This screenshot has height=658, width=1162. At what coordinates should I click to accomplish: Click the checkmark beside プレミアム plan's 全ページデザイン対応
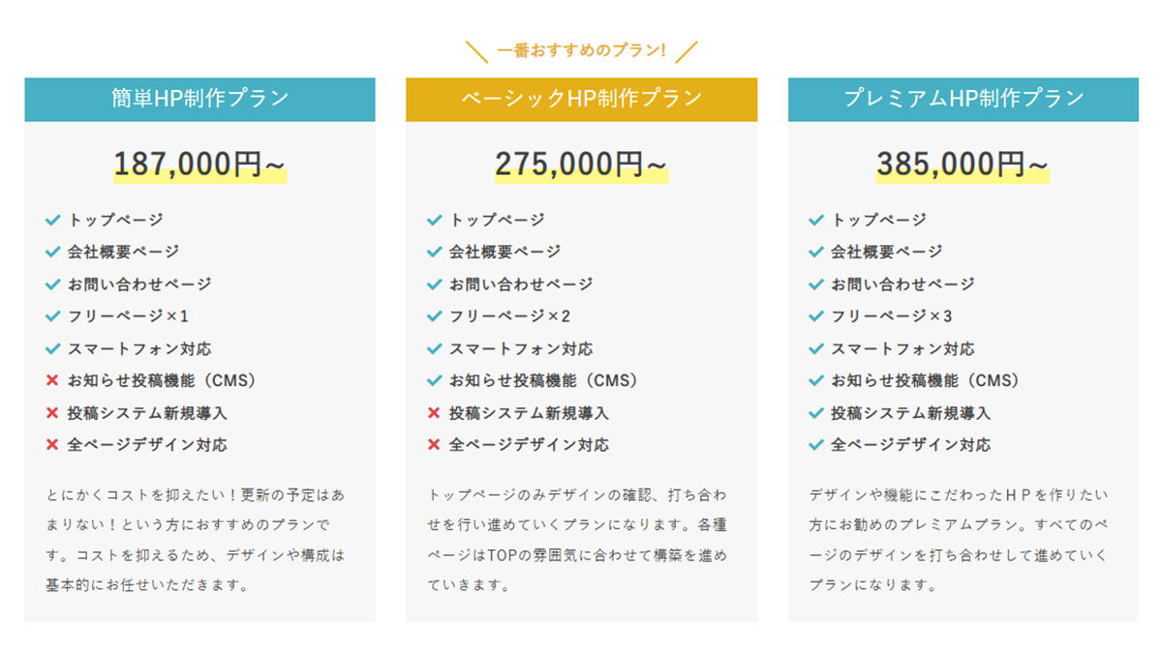(x=816, y=445)
